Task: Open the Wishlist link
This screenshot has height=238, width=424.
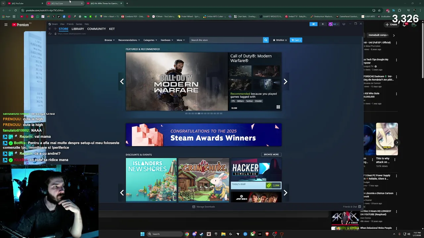Action: tap(280, 40)
